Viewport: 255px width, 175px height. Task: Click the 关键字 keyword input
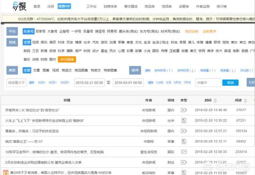point(208,83)
